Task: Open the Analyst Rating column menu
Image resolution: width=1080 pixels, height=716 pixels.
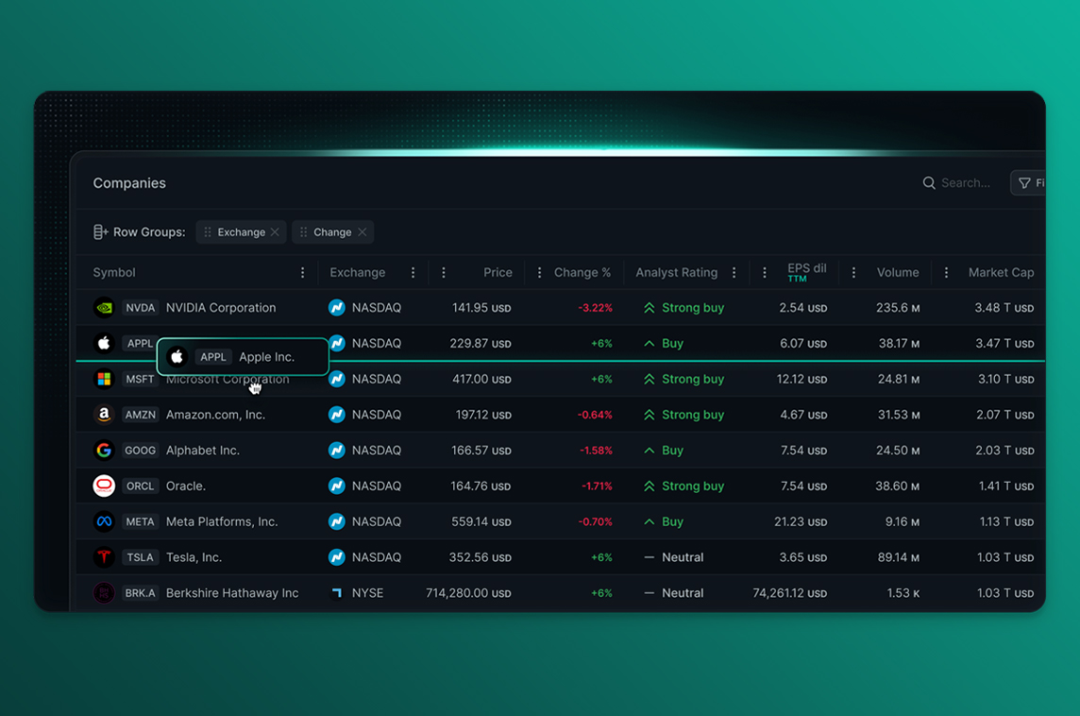Action: [734, 272]
